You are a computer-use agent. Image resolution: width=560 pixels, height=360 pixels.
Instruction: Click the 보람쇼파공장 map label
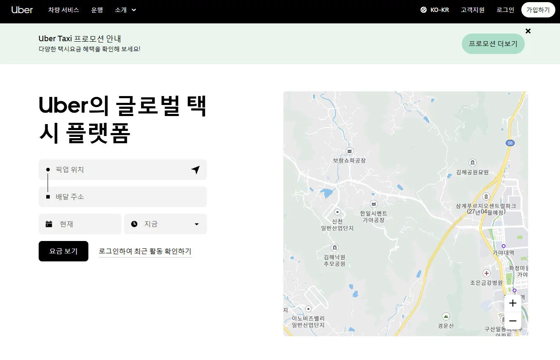(x=350, y=161)
